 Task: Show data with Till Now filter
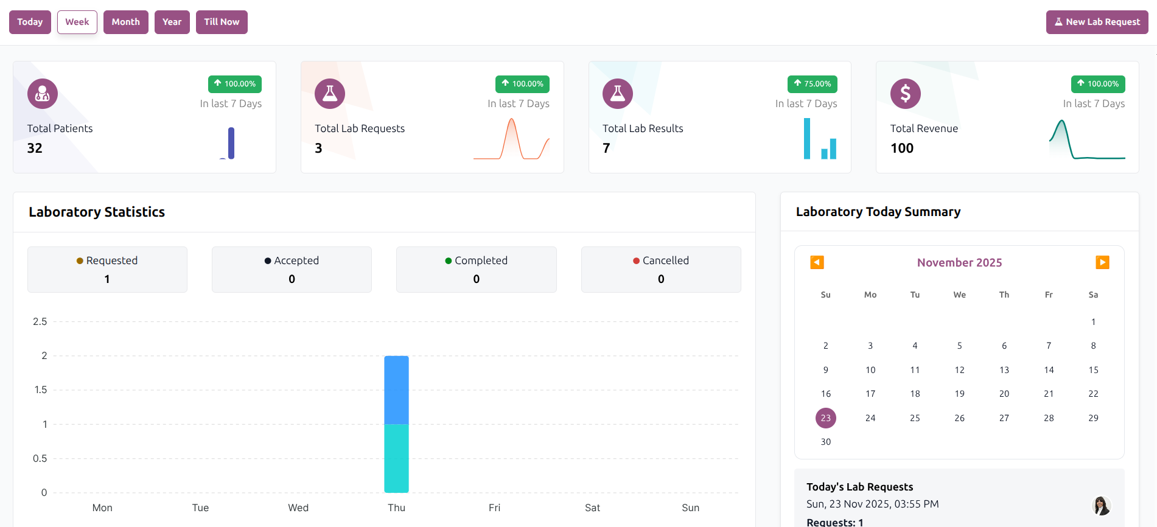(x=222, y=22)
